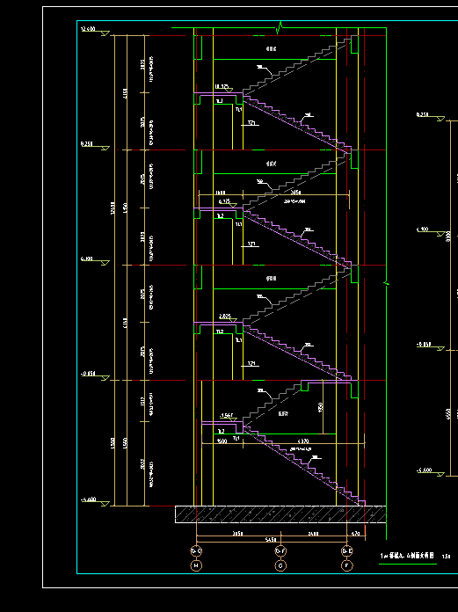Select the 3050 bottom dimension text
Image resolution: width=458 pixels, height=612 pixels.
(x=237, y=533)
